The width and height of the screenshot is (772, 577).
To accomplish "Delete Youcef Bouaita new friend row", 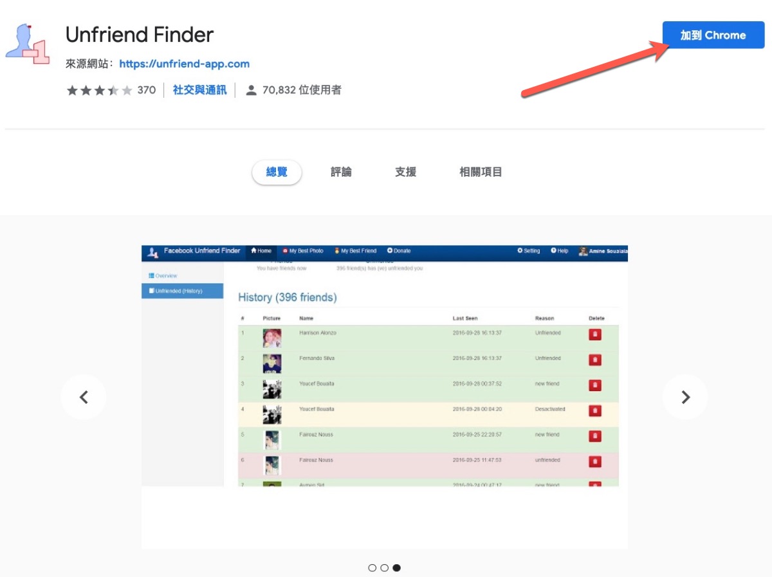I will pyautogui.click(x=595, y=385).
